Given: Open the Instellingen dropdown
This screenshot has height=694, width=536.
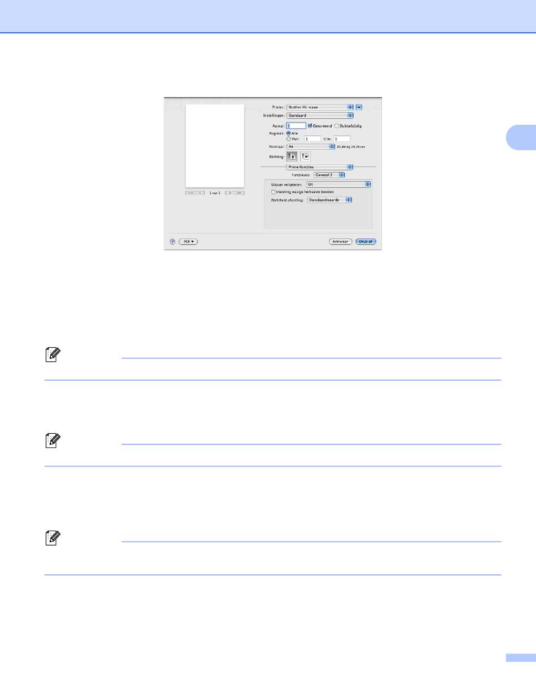Looking at the screenshot, I should (x=320, y=115).
